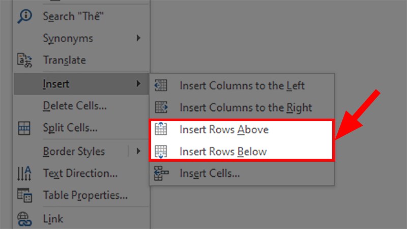Click the Insert Columns to the Left icon
The height and width of the screenshot is (229, 407).
161,86
